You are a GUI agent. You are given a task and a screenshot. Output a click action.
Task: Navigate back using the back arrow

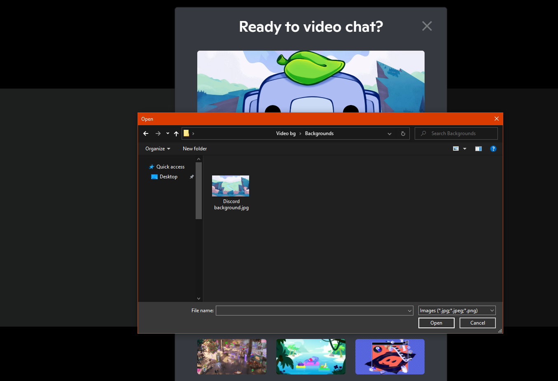145,133
